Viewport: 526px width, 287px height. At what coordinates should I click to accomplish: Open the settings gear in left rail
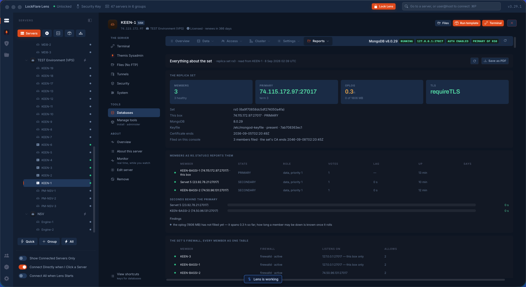coord(7,279)
